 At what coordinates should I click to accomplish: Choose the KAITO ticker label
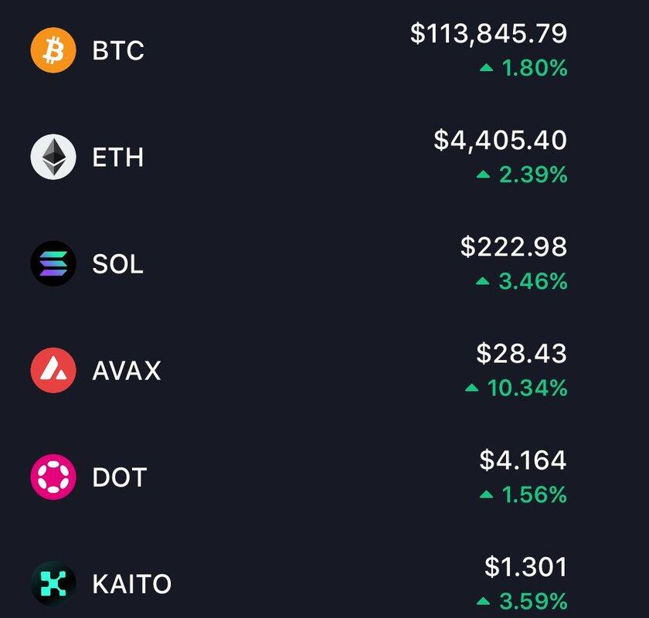tap(132, 584)
